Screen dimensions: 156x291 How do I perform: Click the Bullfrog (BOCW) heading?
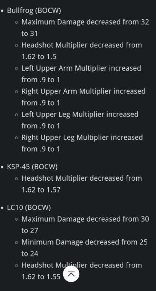(34, 11)
